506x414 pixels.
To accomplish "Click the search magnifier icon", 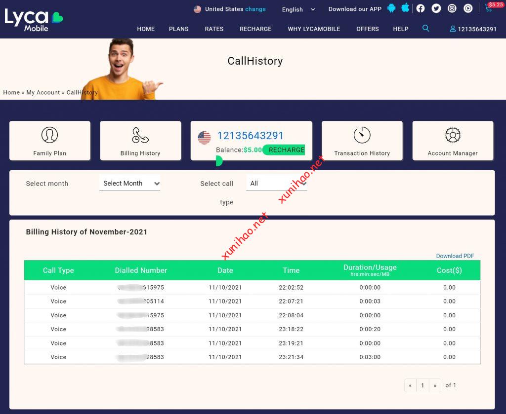I will tap(426, 29).
